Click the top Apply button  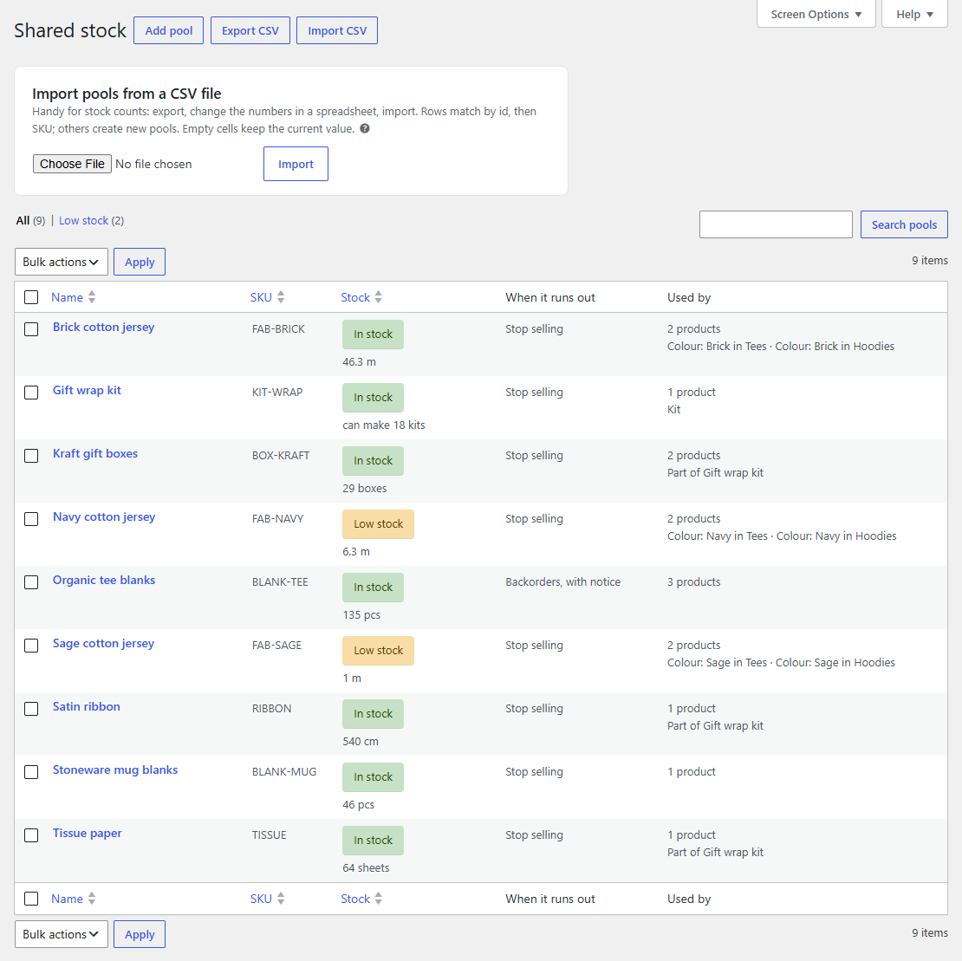click(x=140, y=262)
